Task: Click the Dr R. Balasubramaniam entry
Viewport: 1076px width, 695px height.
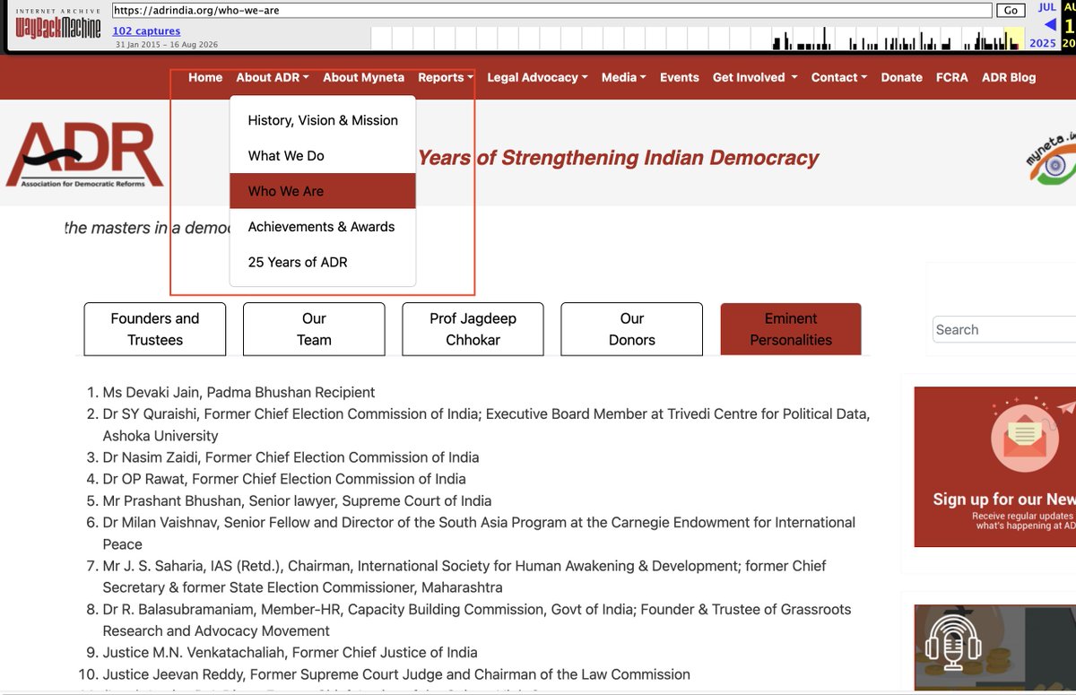Action: 477,620
